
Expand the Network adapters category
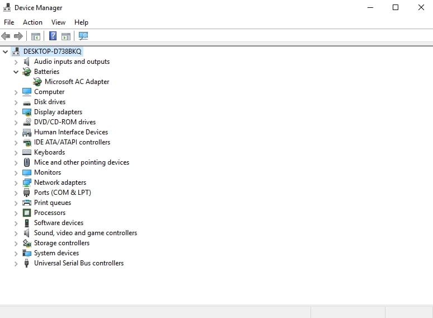(16, 183)
